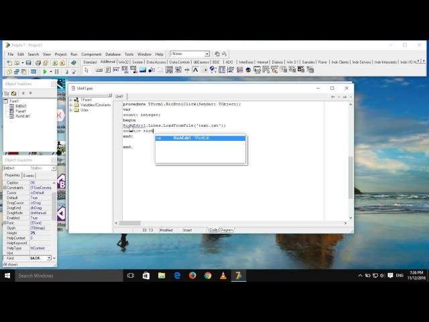429x322 pixels.
Task: Open the File menu
Action: click(x=11, y=54)
